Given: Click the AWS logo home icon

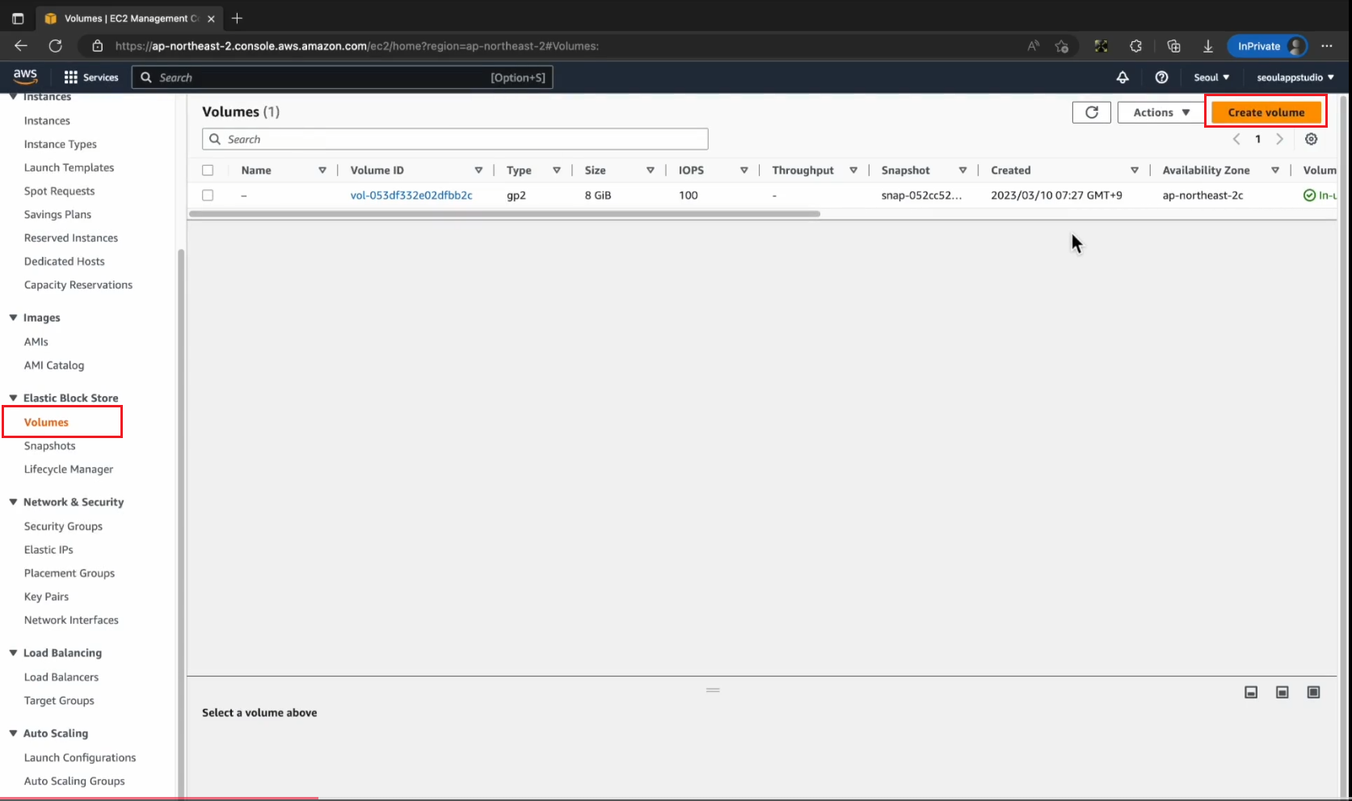Looking at the screenshot, I should 25,76.
